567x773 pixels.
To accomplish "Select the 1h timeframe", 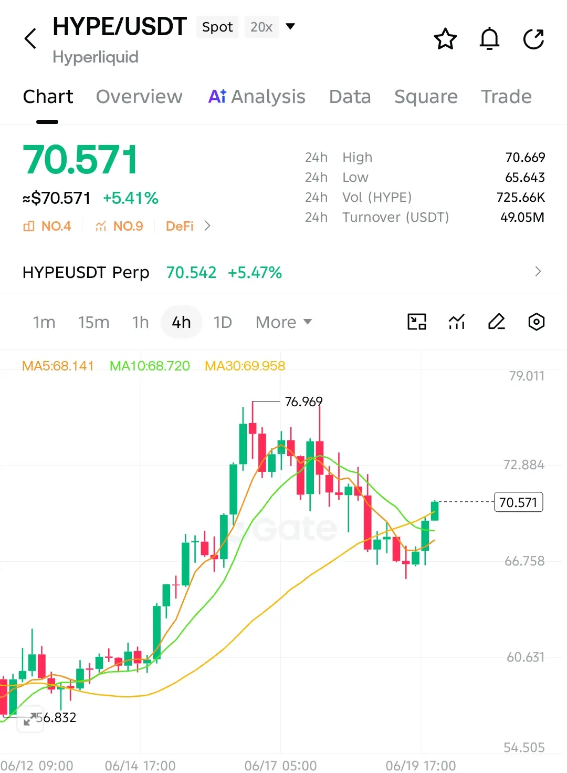I will (x=140, y=322).
